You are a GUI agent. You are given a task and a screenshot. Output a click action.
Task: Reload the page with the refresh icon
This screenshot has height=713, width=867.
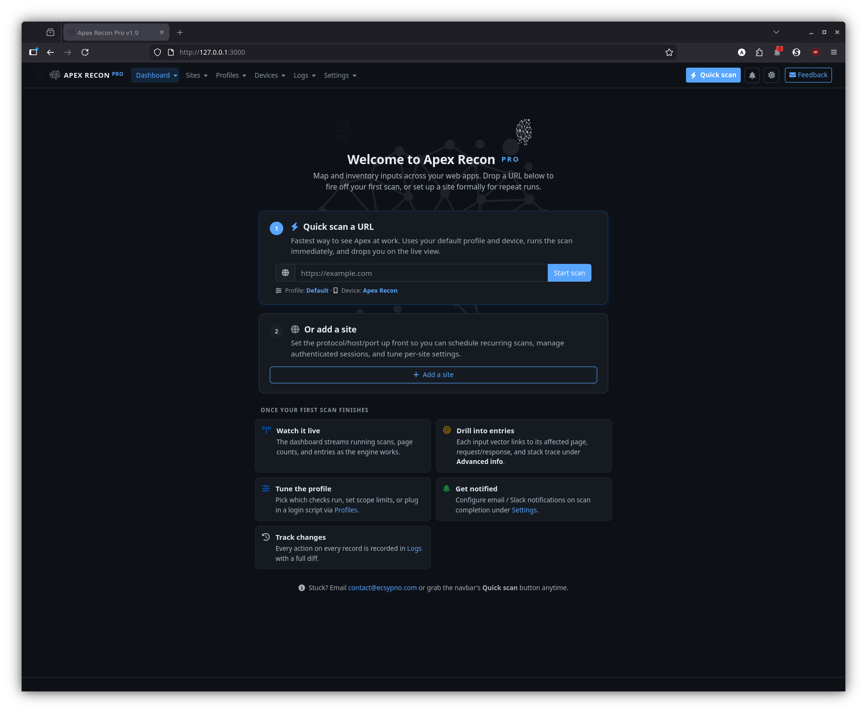pyautogui.click(x=85, y=52)
